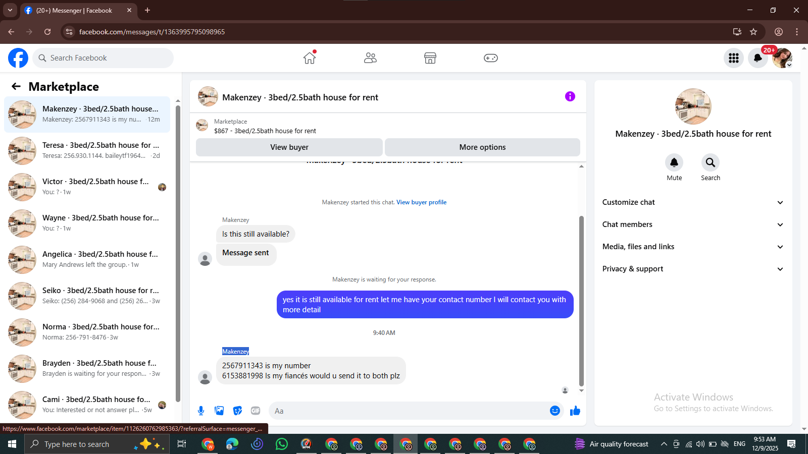Image resolution: width=808 pixels, height=454 pixels.
Task: Open a new browser tab
Action: 147,10
